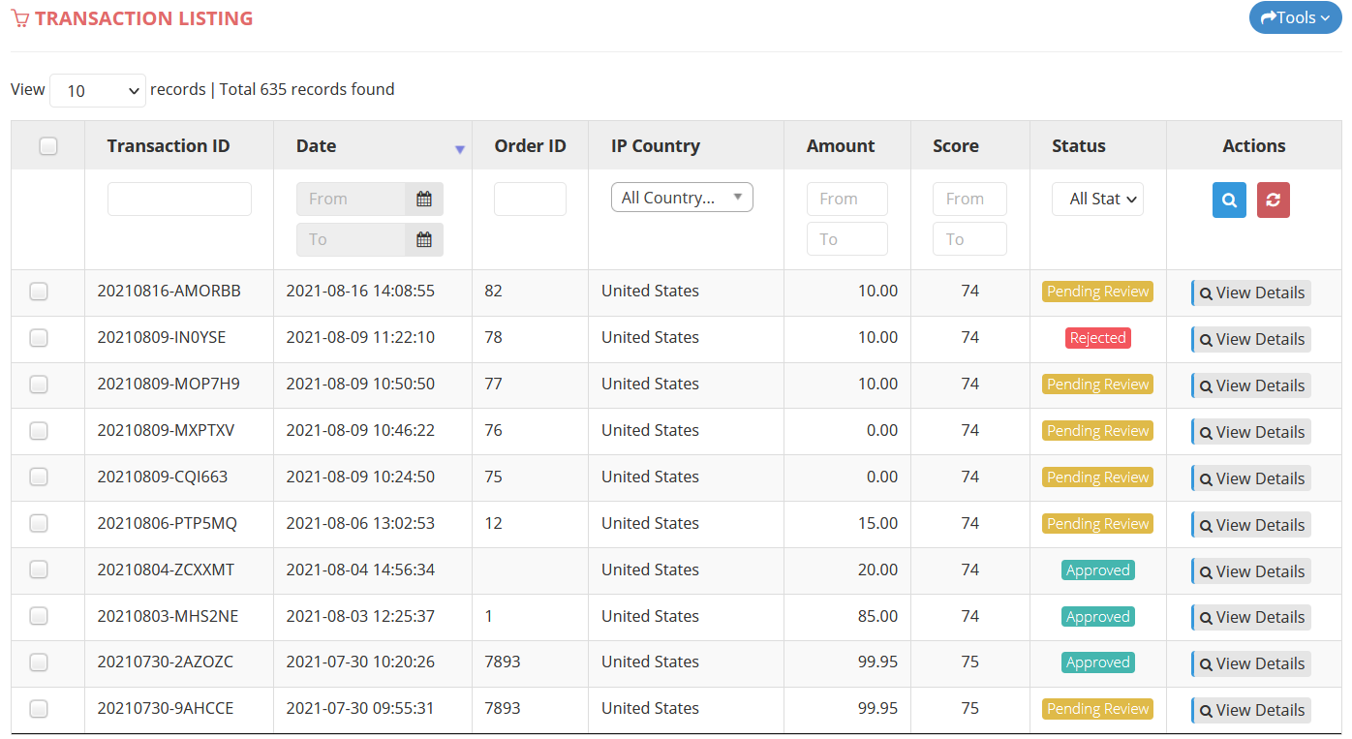
Task: Open View Details for 20210804-ZCXXMT
Action: click(x=1251, y=571)
